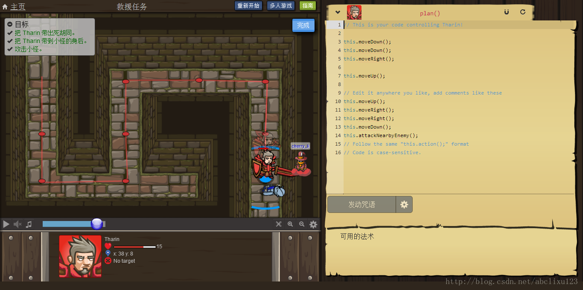Open cast options gear beside 发动咒语
Screen dimensions: 583x290
[x=404, y=204]
